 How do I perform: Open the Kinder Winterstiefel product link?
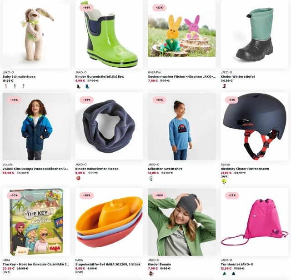[x=237, y=76]
